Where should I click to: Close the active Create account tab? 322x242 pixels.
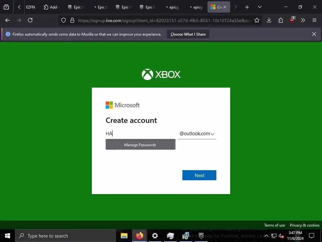point(225,7)
